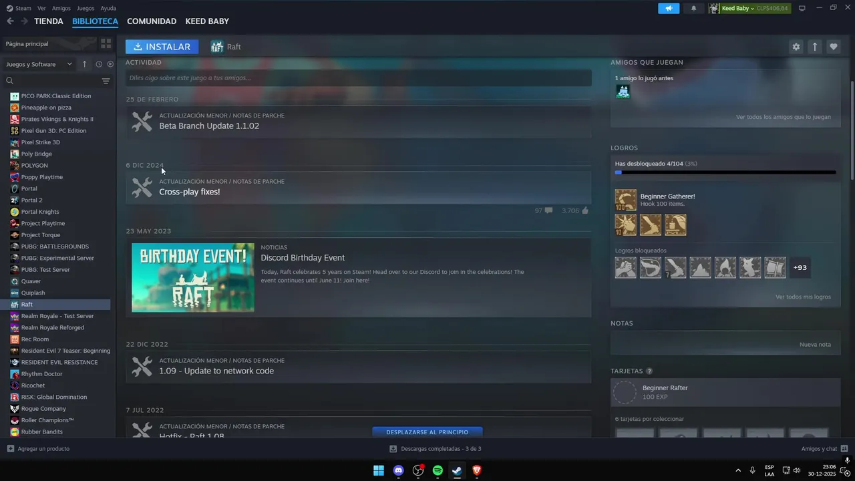This screenshot has height=481, width=855.
Task: Click the help icon next to TARJETAS
Action: point(649,371)
